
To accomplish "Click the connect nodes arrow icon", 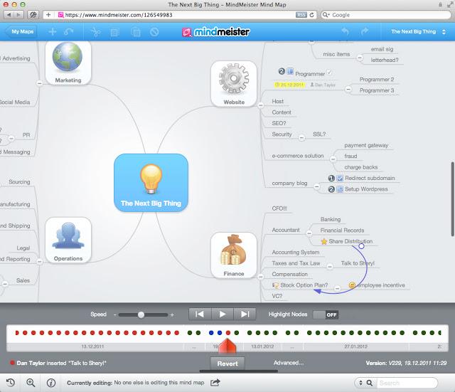I will click(68, 31).
